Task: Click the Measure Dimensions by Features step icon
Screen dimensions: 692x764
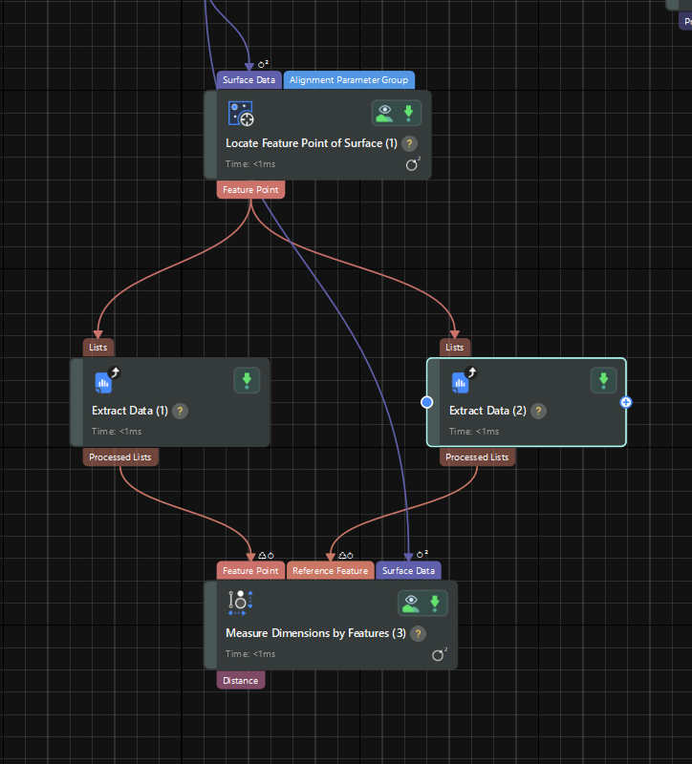Action: (x=239, y=603)
